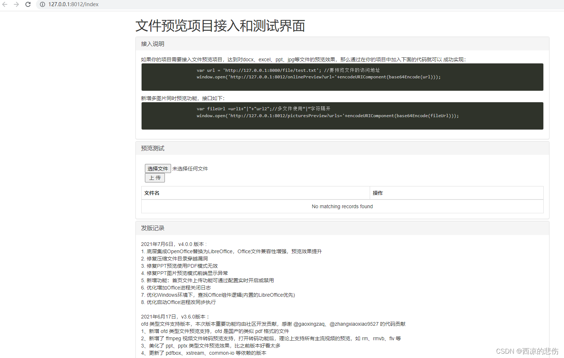Go forward with the browser forward arrow
The width and height of the screenshot is (564, 358).
pyautogui.click(x=16, y=4)
